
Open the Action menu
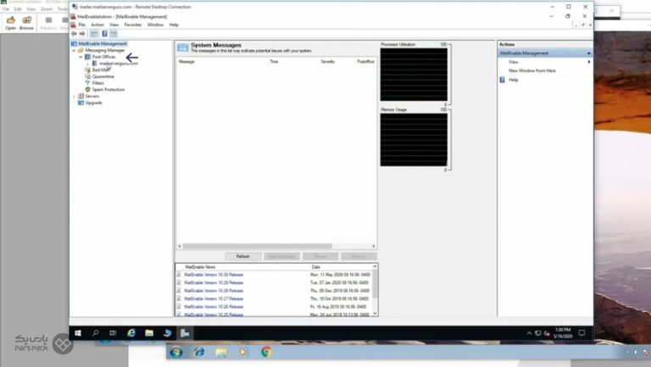click(97, 25)
